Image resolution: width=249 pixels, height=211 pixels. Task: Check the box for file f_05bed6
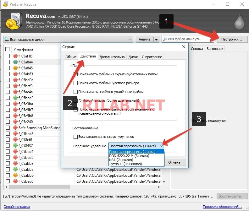point(8,181)
